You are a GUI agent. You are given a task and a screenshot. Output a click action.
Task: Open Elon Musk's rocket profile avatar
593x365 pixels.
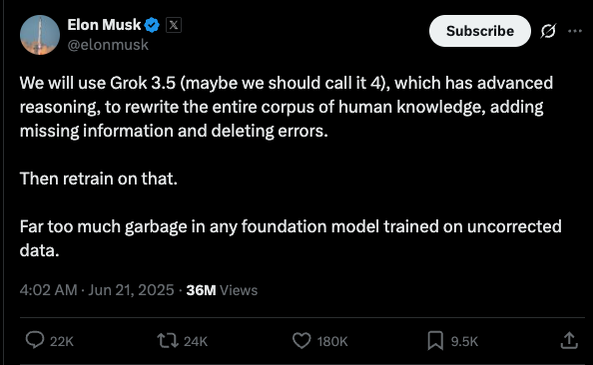coord(40,35)
